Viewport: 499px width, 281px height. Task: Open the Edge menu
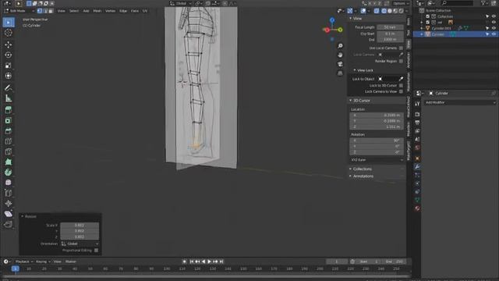[x=123, y=11]
